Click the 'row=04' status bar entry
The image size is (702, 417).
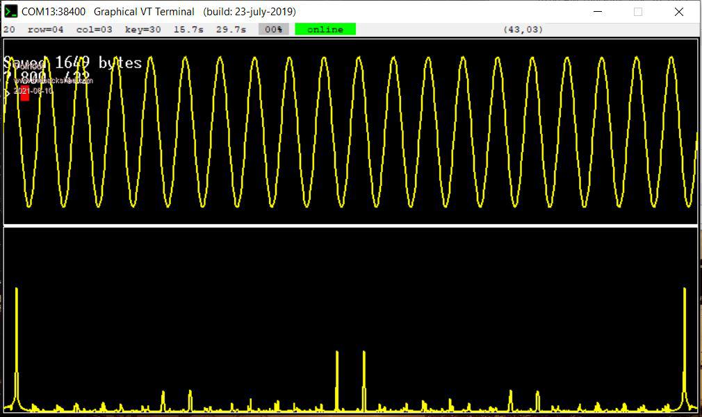coord(45,30)
